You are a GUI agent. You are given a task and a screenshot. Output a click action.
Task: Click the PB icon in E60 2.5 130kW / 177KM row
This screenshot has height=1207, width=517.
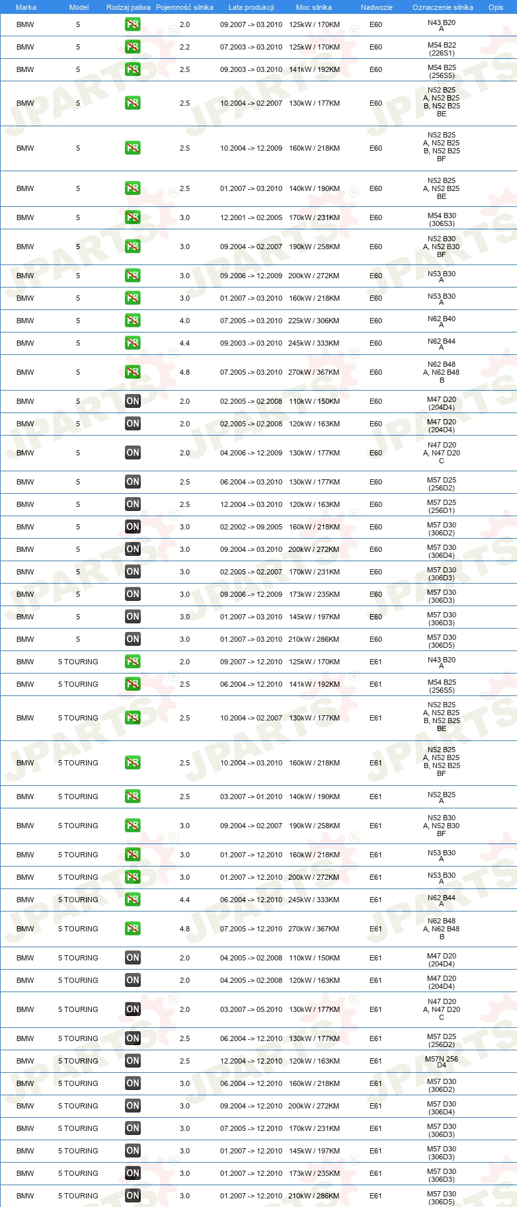[133, 103]
